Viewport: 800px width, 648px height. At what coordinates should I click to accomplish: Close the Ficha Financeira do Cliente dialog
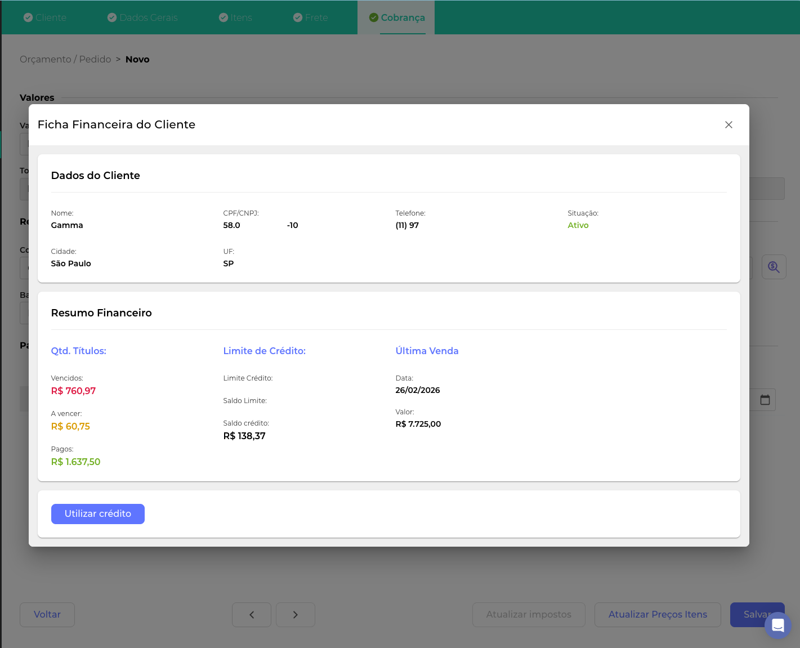[729, 125]
